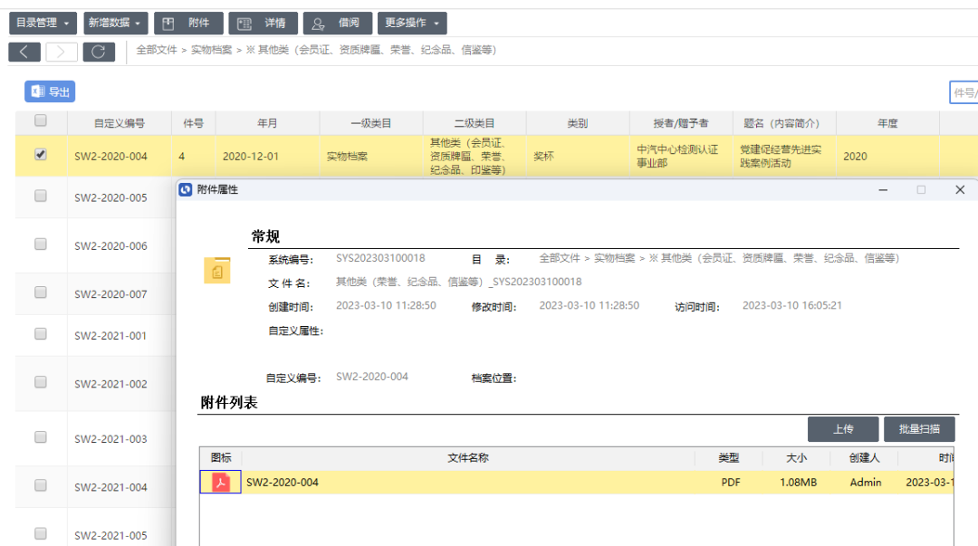The image size is (978, 546).
Task: Uncheck the SW2-2020-004 row checkbox
Action: (41, 155)
